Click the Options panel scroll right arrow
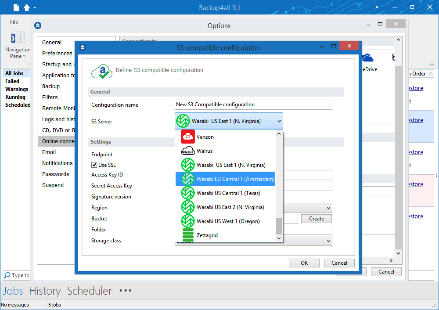The image size is (439, 310). tap(391, 261)
